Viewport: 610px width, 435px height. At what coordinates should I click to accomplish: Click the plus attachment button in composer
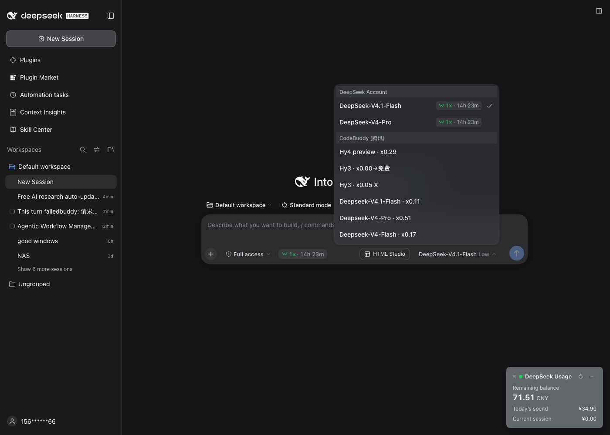211,254
